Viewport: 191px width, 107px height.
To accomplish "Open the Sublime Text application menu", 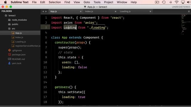I will coord(19,2).
